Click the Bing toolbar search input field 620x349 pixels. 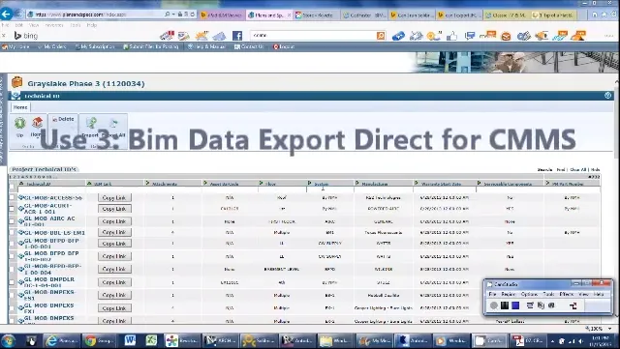point(313,36)
